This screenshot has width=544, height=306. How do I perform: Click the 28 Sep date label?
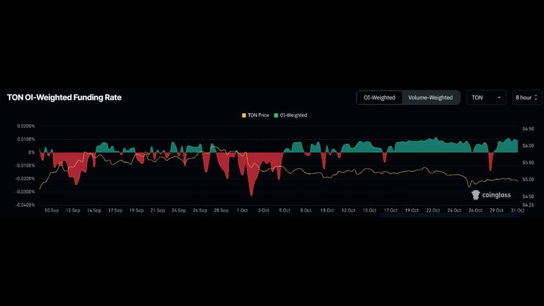point(221,210)
